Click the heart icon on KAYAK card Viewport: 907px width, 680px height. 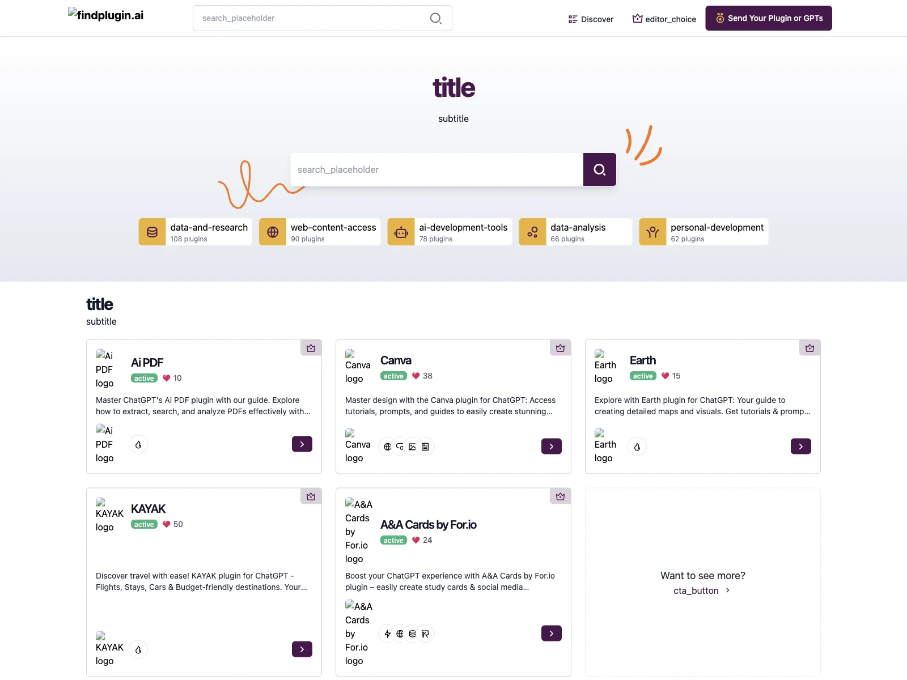[167, 524]
